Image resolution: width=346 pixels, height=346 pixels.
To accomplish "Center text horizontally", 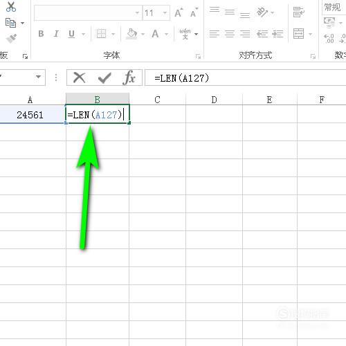I will click(230, 34).
